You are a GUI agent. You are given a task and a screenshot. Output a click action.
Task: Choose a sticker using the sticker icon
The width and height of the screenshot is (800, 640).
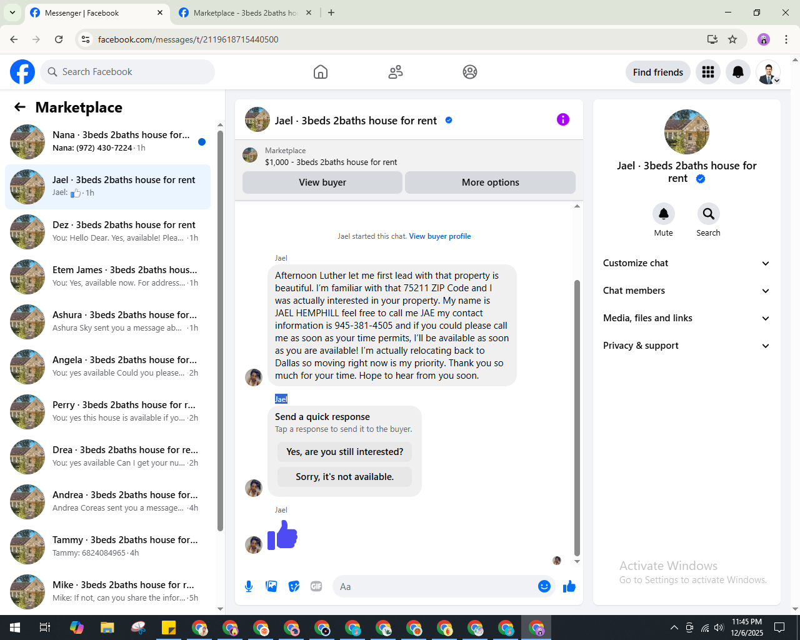[294, 586]
